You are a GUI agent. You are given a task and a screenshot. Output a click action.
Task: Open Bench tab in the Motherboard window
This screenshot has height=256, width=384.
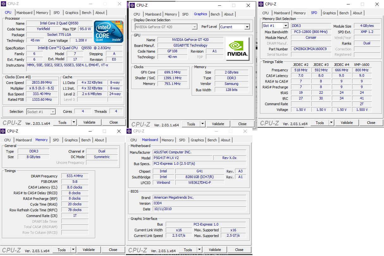pos(212,140)
